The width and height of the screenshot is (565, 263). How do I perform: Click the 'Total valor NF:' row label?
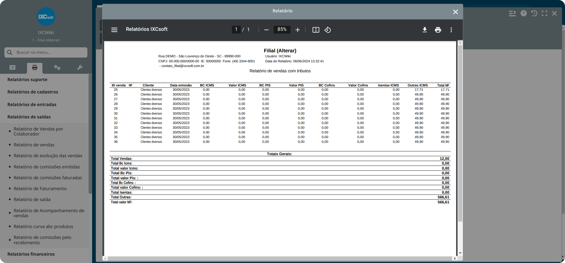point(122,202)
